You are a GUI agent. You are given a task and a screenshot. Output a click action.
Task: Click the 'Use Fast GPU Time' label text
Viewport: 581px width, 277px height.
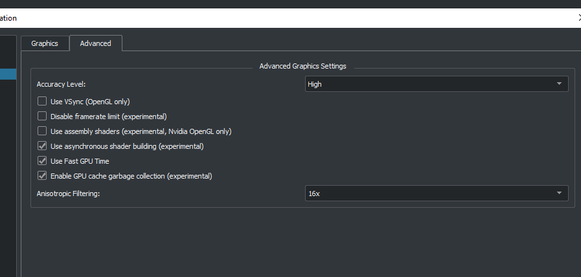point(80,161)
